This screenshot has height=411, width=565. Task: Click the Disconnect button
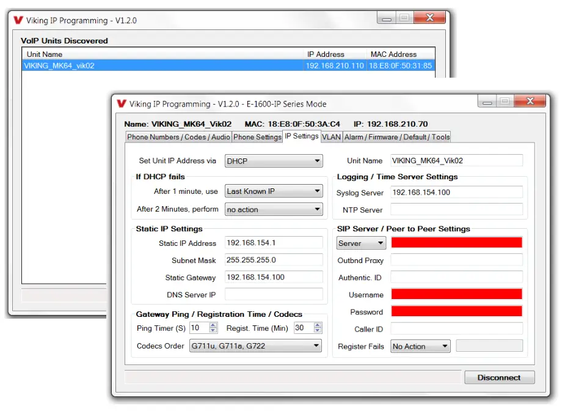tap(499, 377)
